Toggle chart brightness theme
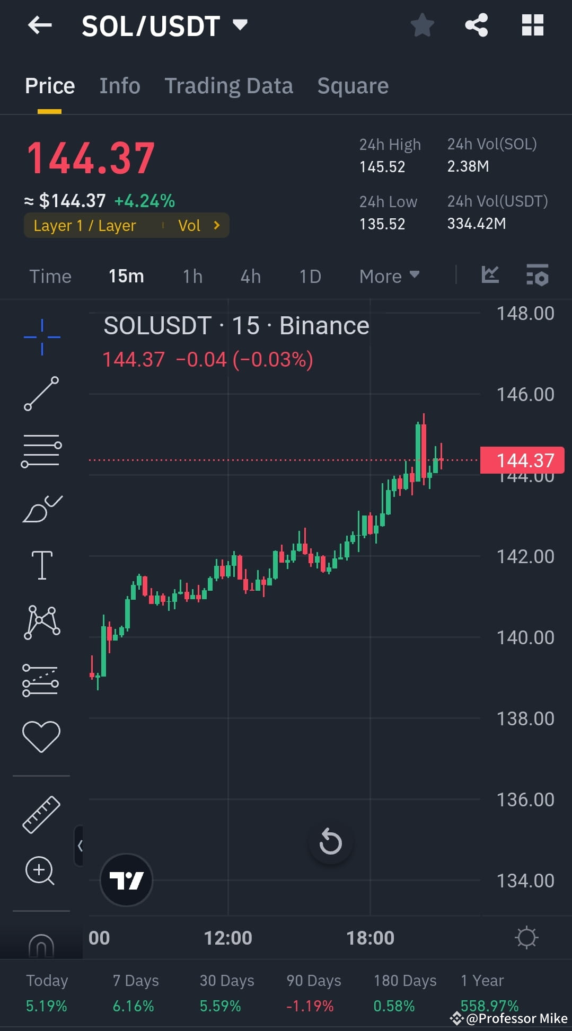Viewport: 572px width, 1031px height. click(526, 937)
